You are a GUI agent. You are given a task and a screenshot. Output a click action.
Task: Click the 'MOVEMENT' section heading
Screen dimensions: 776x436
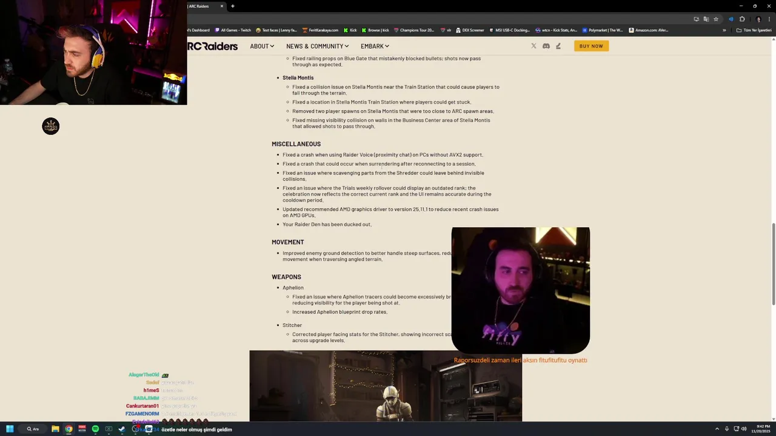pos(287,242)
